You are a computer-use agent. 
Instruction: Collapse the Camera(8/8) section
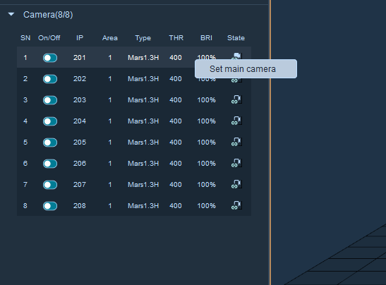pyautogui.click(x=11, y=14)
